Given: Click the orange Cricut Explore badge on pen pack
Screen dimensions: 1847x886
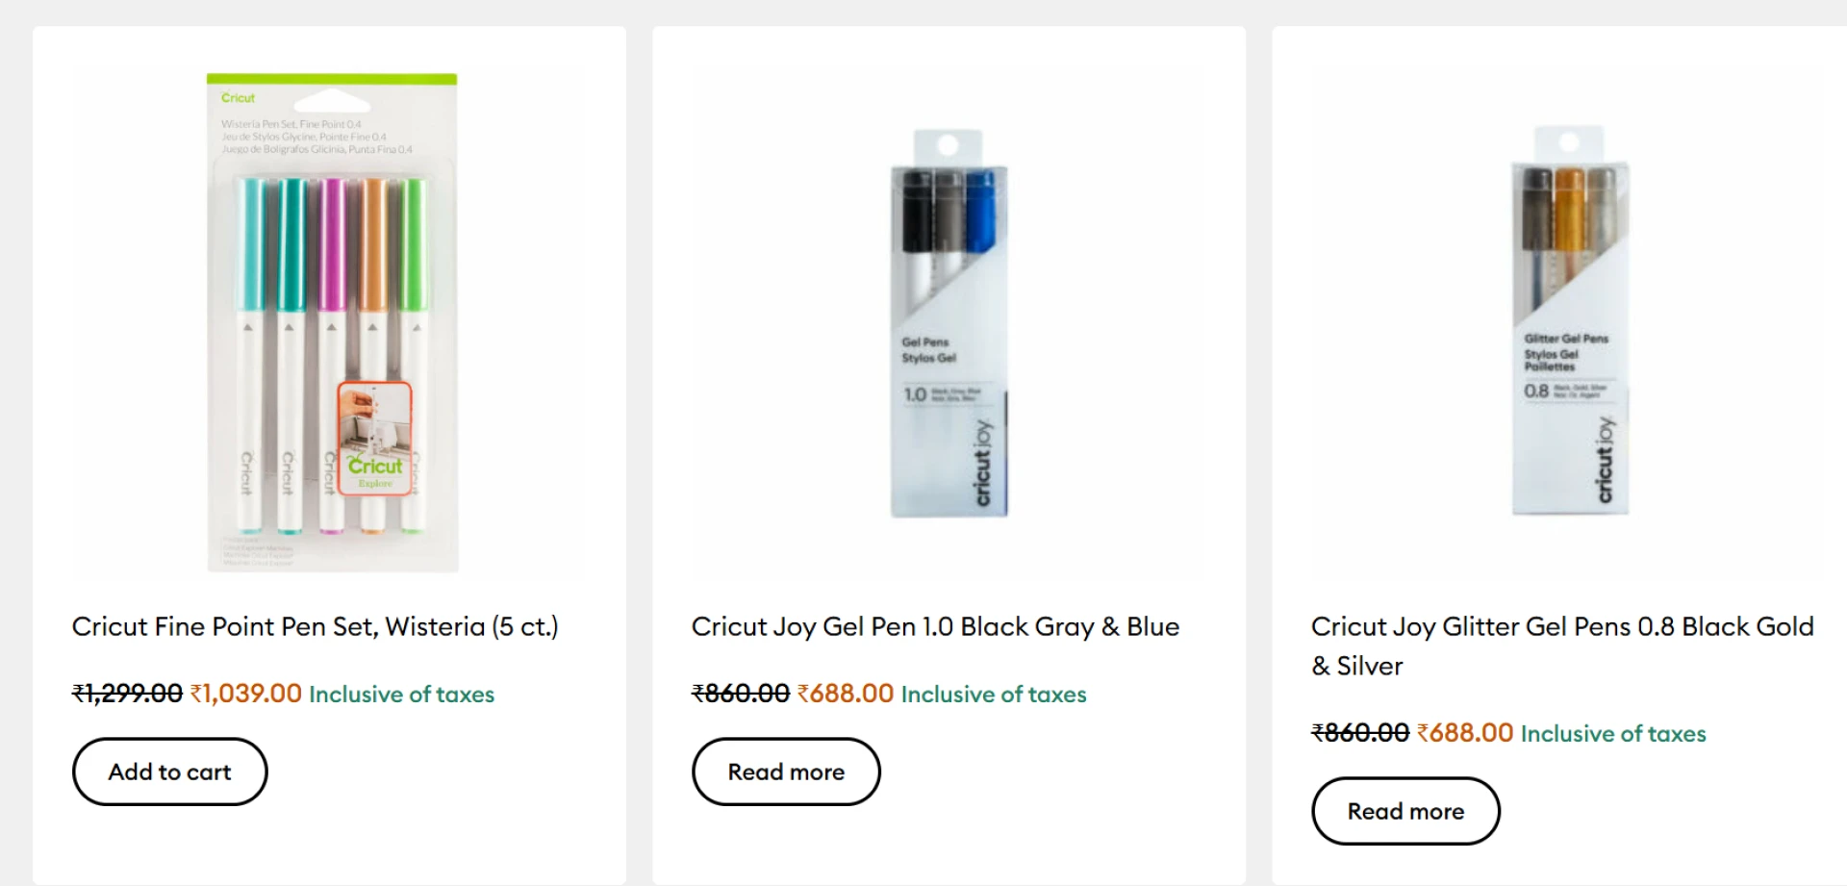Looking at the screenshot, I should point(375,441).
